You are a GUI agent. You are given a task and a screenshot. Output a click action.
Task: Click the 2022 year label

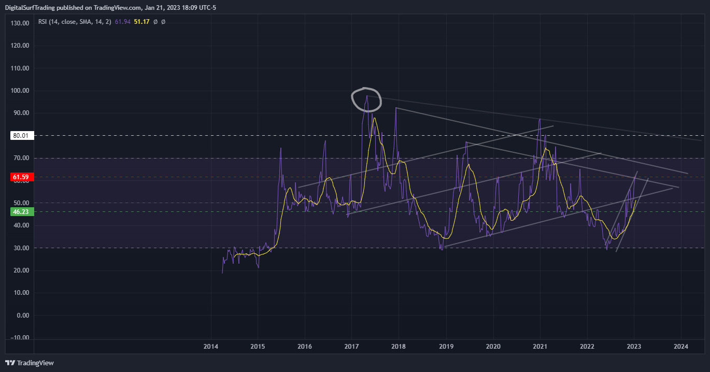tap(587, 346)
